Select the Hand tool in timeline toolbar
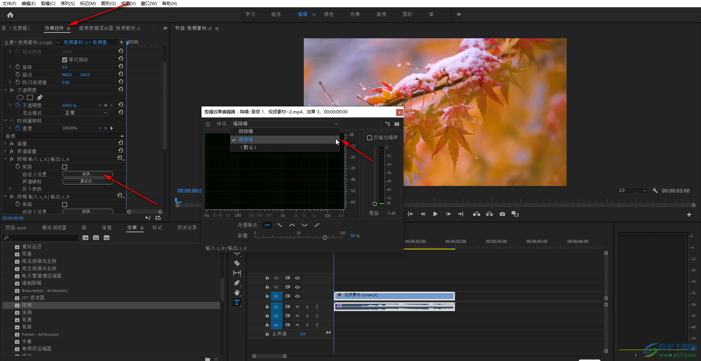The width and height of the screenshot is (701, 361). pos(237,292)
